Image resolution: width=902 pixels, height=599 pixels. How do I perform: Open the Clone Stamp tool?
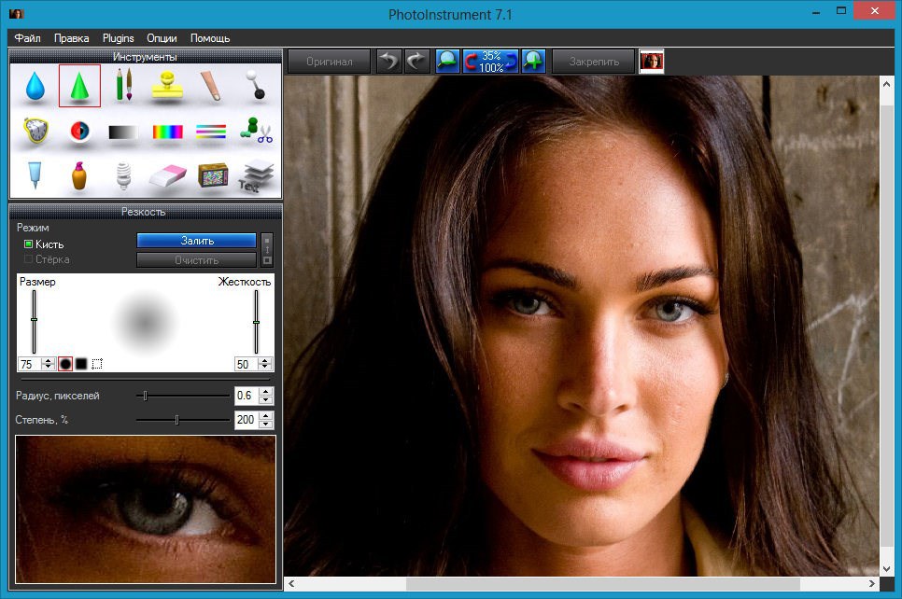168,90
